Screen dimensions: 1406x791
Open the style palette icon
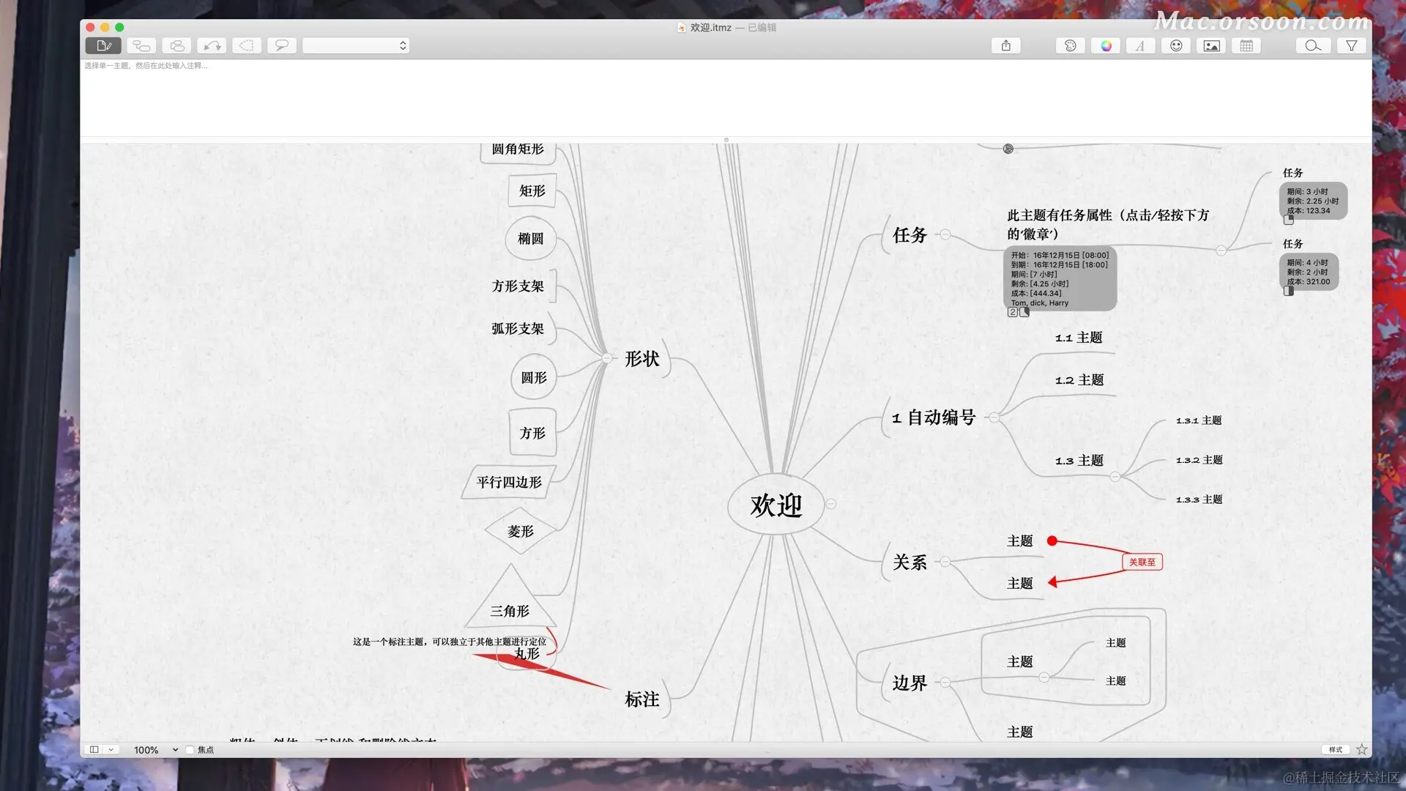pyautogui.click(x=1070, y=45)
